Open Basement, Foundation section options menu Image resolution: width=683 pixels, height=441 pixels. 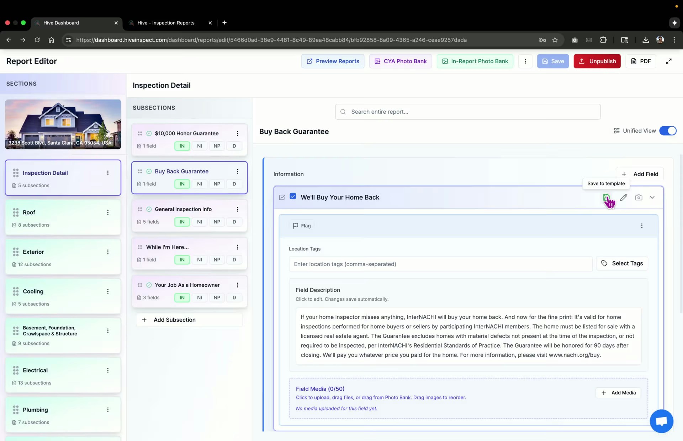pyautogui.click(x=108, y=331)
